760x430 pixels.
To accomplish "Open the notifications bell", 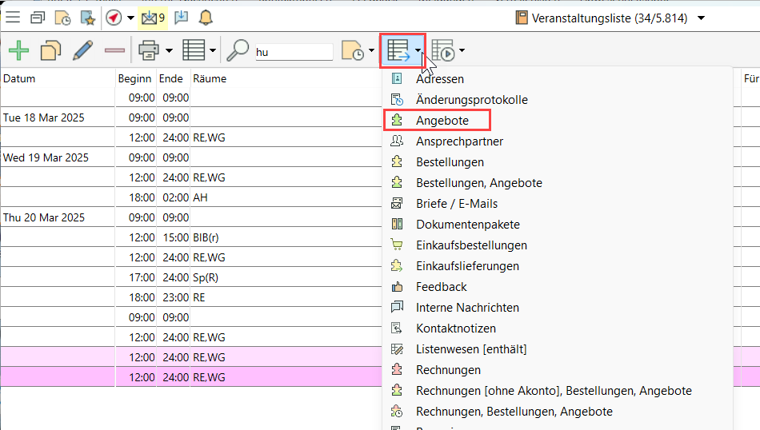I will coord(206,18).
